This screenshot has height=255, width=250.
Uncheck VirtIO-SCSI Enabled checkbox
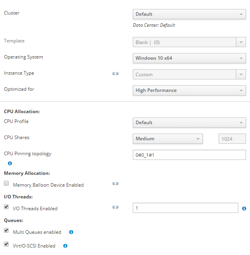(x=6, y=244)
